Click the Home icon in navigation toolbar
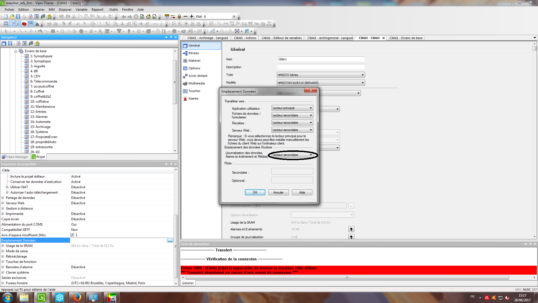Viewport: 538px width, 303px height. [x=148, y=17]
